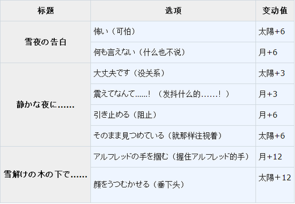Select the 静かな夜に...... title cell
This screenshot has height=204, width=295.
[46, 105]
